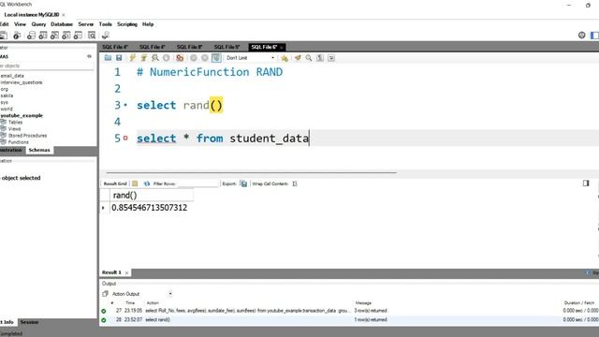Select the sakila schema
This screenshot has height=337, width=599.
(7, 95)
